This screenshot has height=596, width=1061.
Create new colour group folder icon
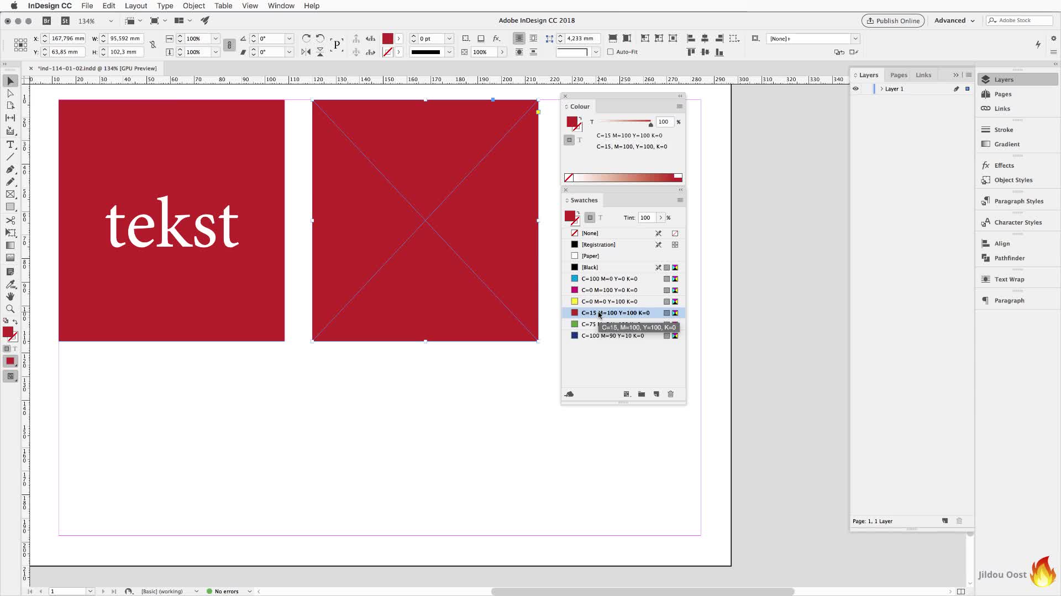642,394
